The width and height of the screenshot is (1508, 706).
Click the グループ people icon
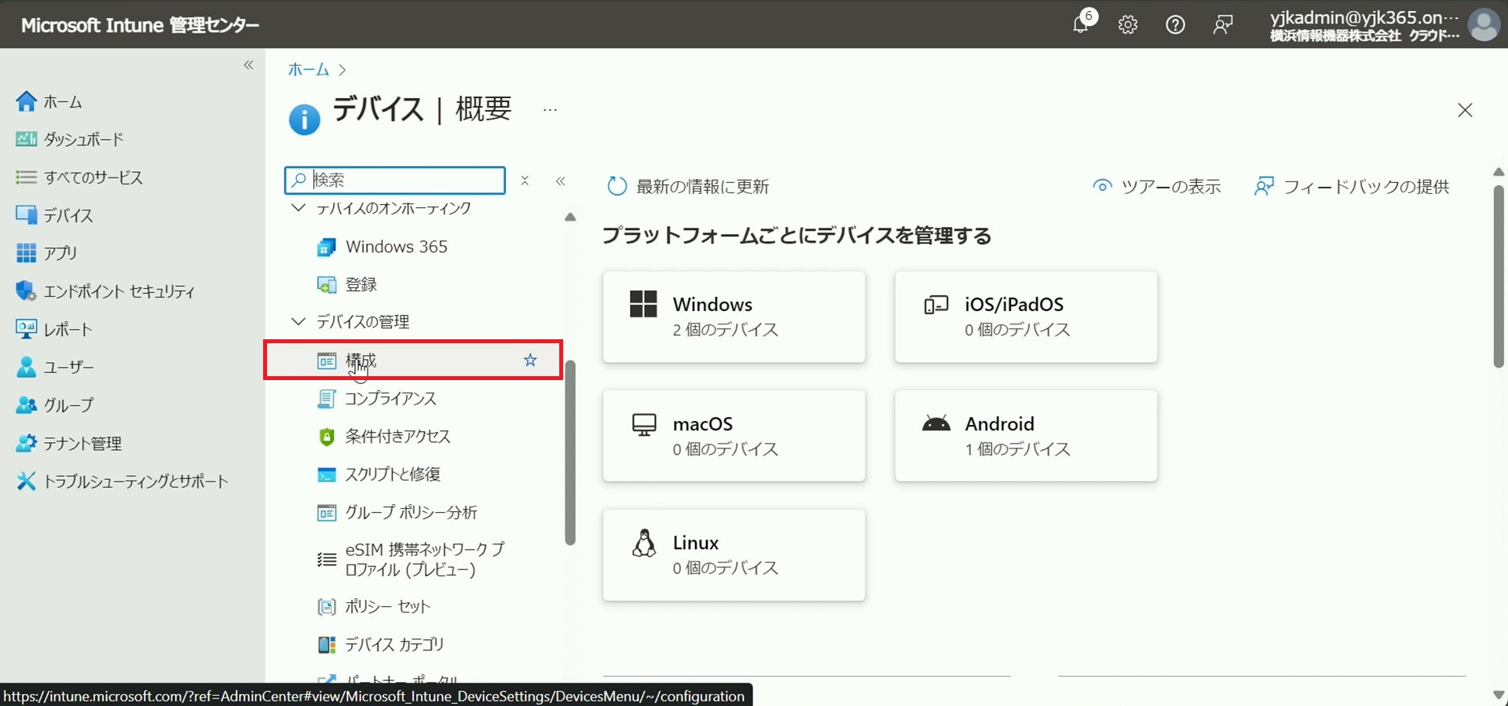[x=26, y=405]
